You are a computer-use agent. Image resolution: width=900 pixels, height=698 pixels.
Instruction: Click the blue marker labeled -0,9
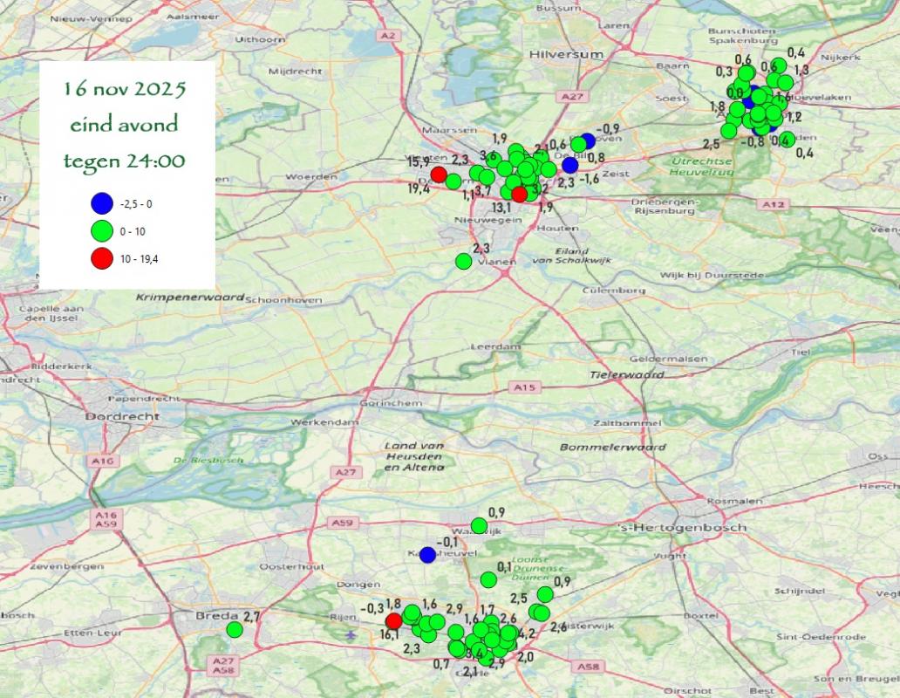click(588, 140)
